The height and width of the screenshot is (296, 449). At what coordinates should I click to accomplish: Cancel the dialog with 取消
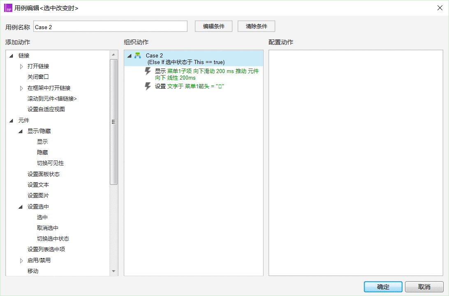point(424,287)
